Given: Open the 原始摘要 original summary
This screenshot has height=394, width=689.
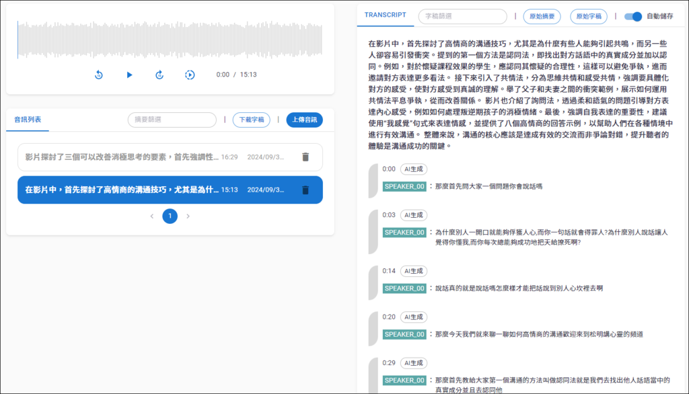Looking at the screenshot, I should pos(542,16).
